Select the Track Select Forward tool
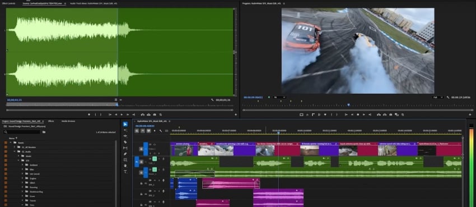Screen dimensions: 476x207 (x=125, y=130)
